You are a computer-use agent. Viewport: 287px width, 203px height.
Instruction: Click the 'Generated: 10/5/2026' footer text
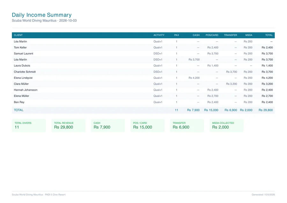263,195
